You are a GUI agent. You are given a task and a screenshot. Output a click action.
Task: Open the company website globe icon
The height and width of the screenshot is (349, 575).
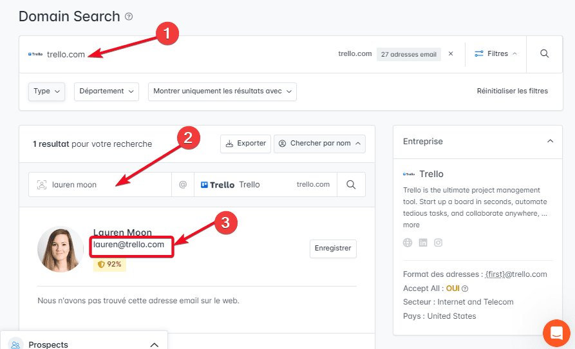point(408,243)
